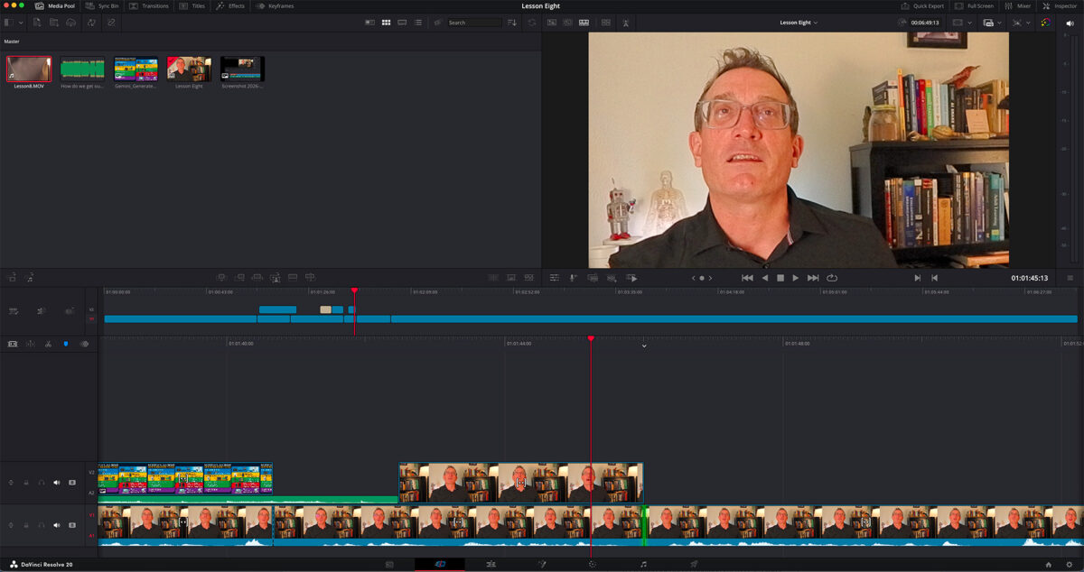Open the Titles panel

[192, 6]
